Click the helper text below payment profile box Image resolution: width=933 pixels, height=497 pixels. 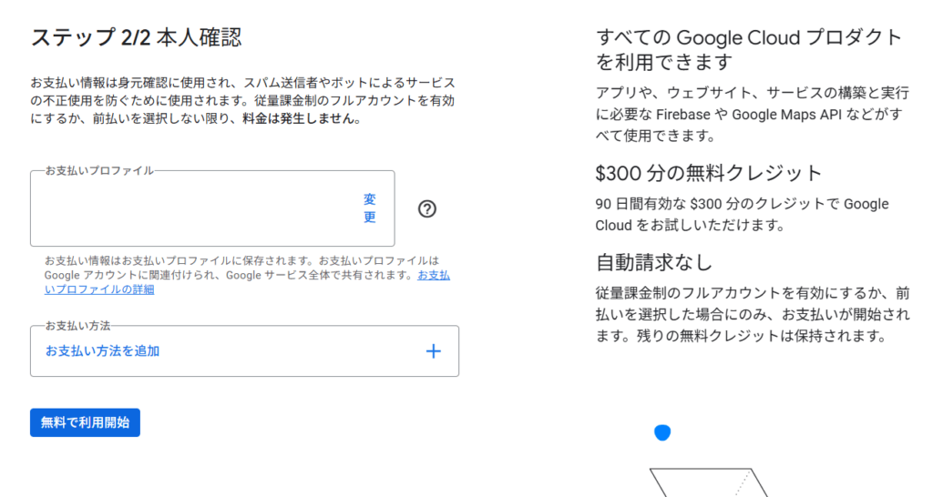247,275
